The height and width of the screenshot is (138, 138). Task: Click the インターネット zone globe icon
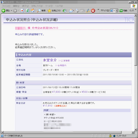[114, 136]
